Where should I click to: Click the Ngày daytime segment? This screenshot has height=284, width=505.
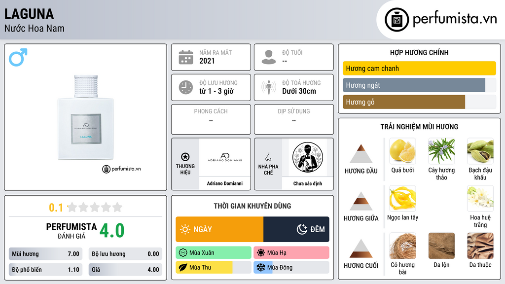coord(219,229)
